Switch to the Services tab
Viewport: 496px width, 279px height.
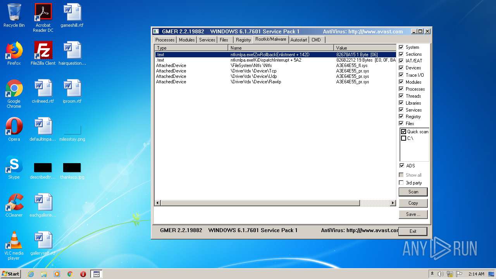(x=207, y=40)
